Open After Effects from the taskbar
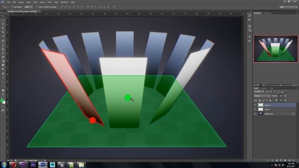This screenshot has height=168, width=299. tap(33, 165)
